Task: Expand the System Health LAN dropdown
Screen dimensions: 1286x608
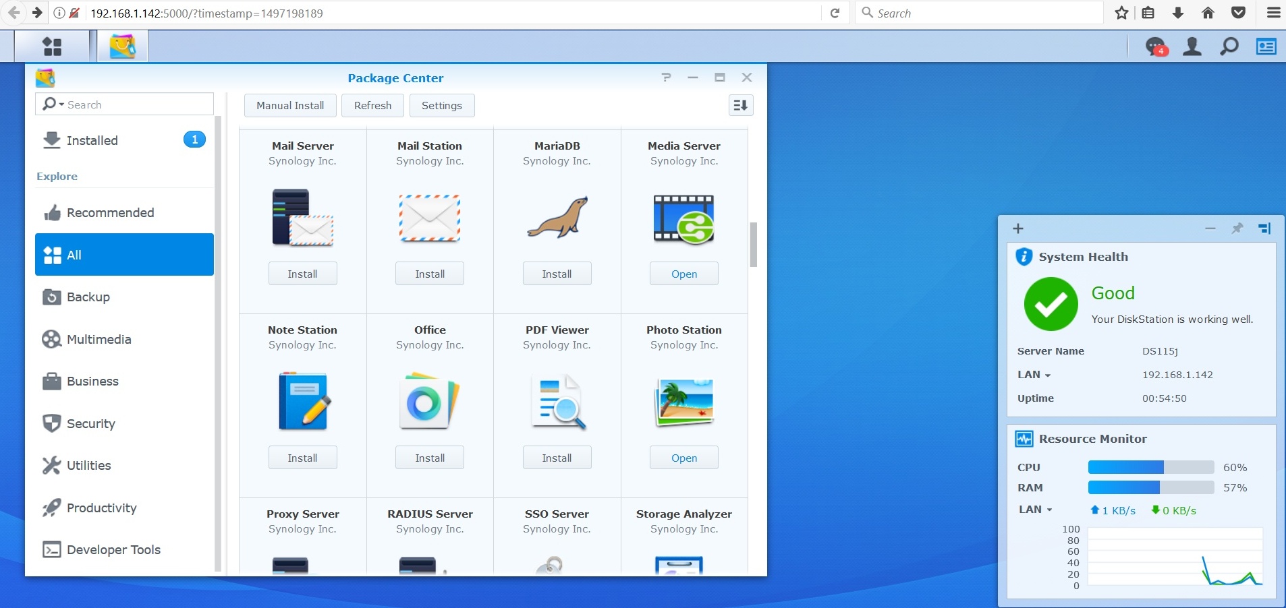Action: [1034, 375]
